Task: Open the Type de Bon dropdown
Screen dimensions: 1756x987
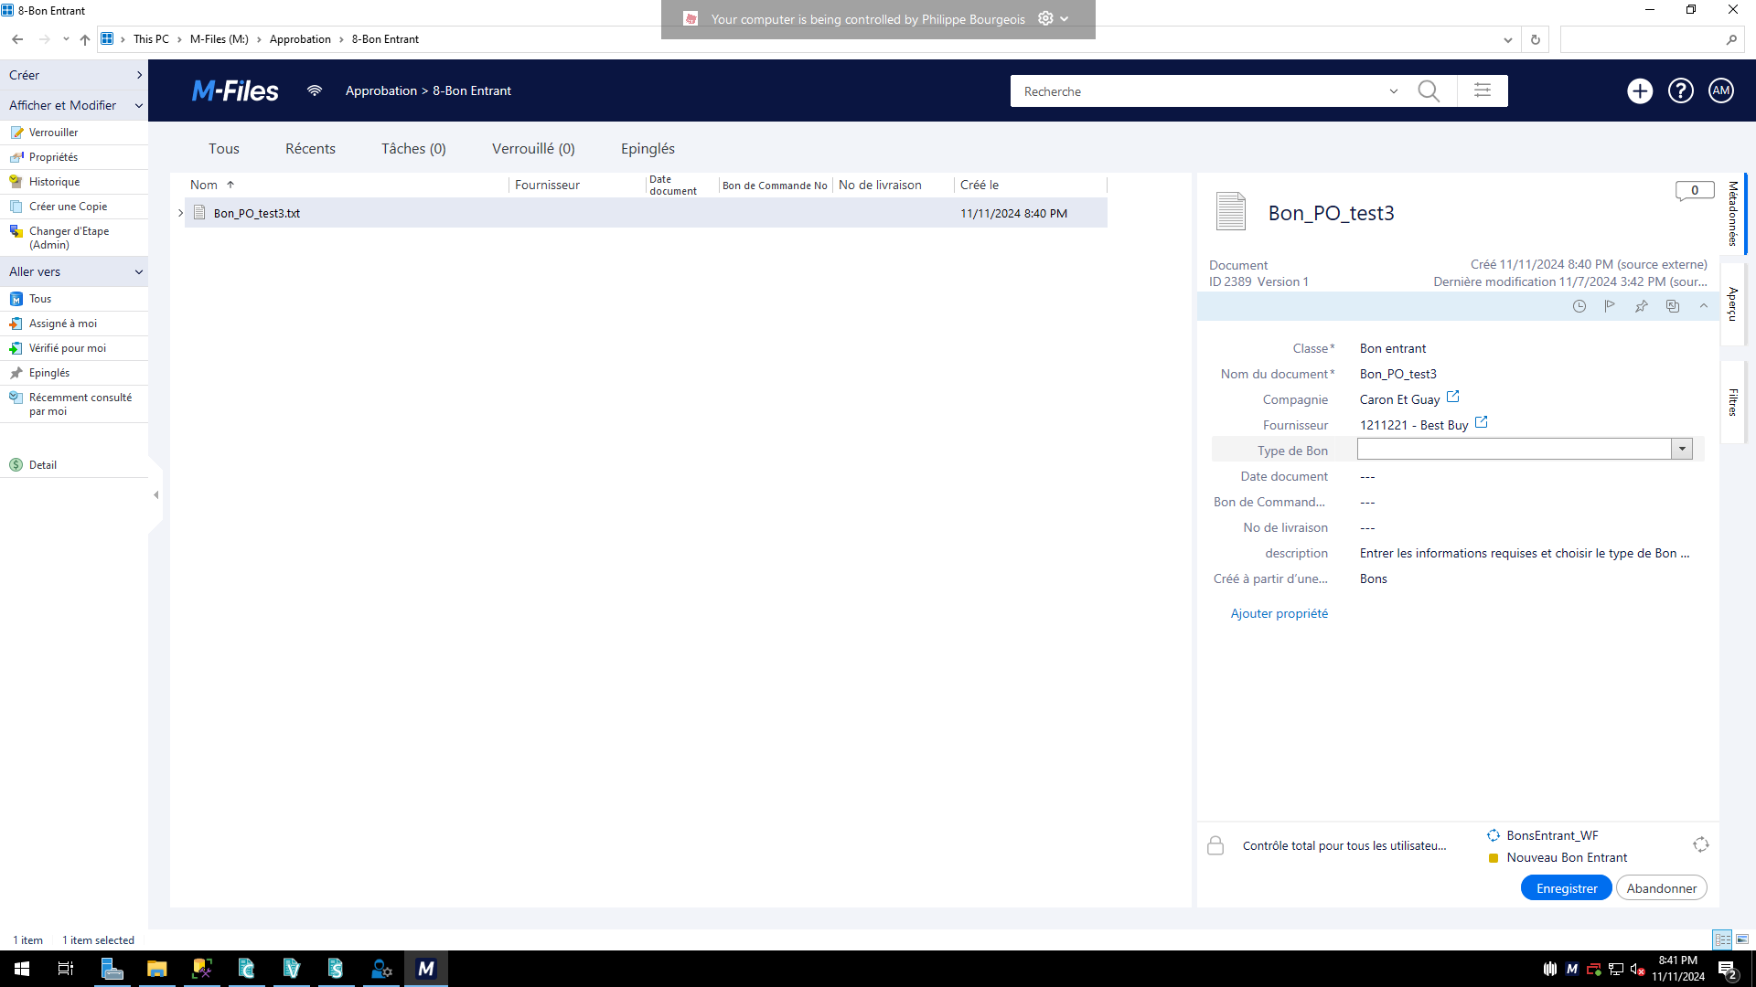Action: click(x=1682, y=449)
